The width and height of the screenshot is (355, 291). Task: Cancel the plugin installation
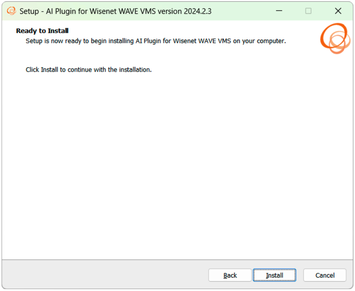pyautogui.click(x=325, y=275)
